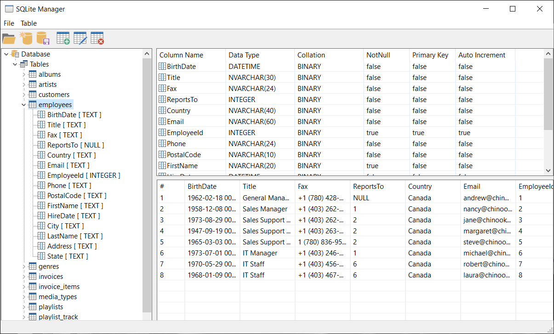554x334 pixels.
Task: Click the delete table toolbar icon
Action: pos(97,38)
